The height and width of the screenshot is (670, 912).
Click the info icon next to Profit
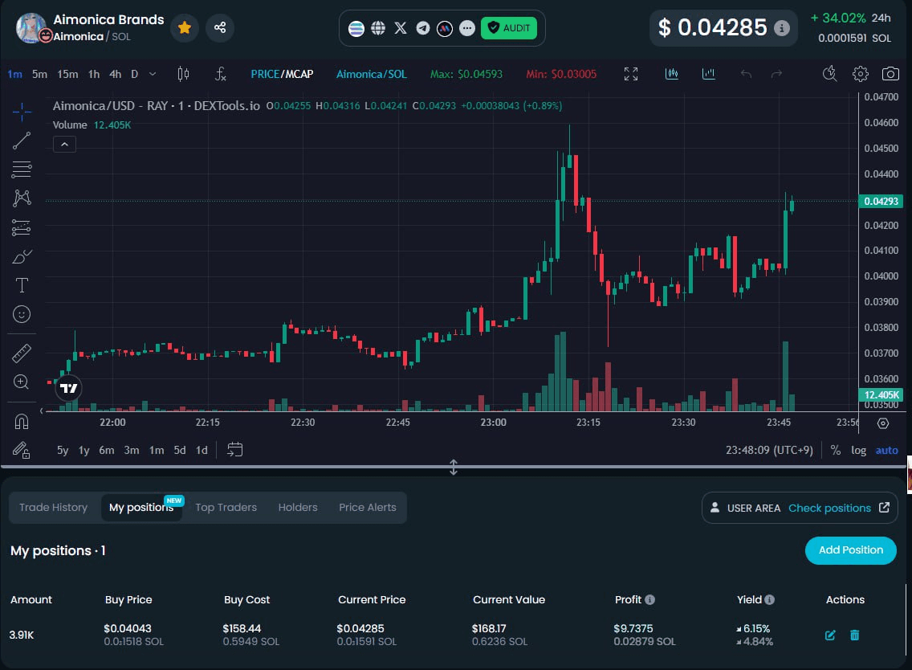(x=649, y=599)
